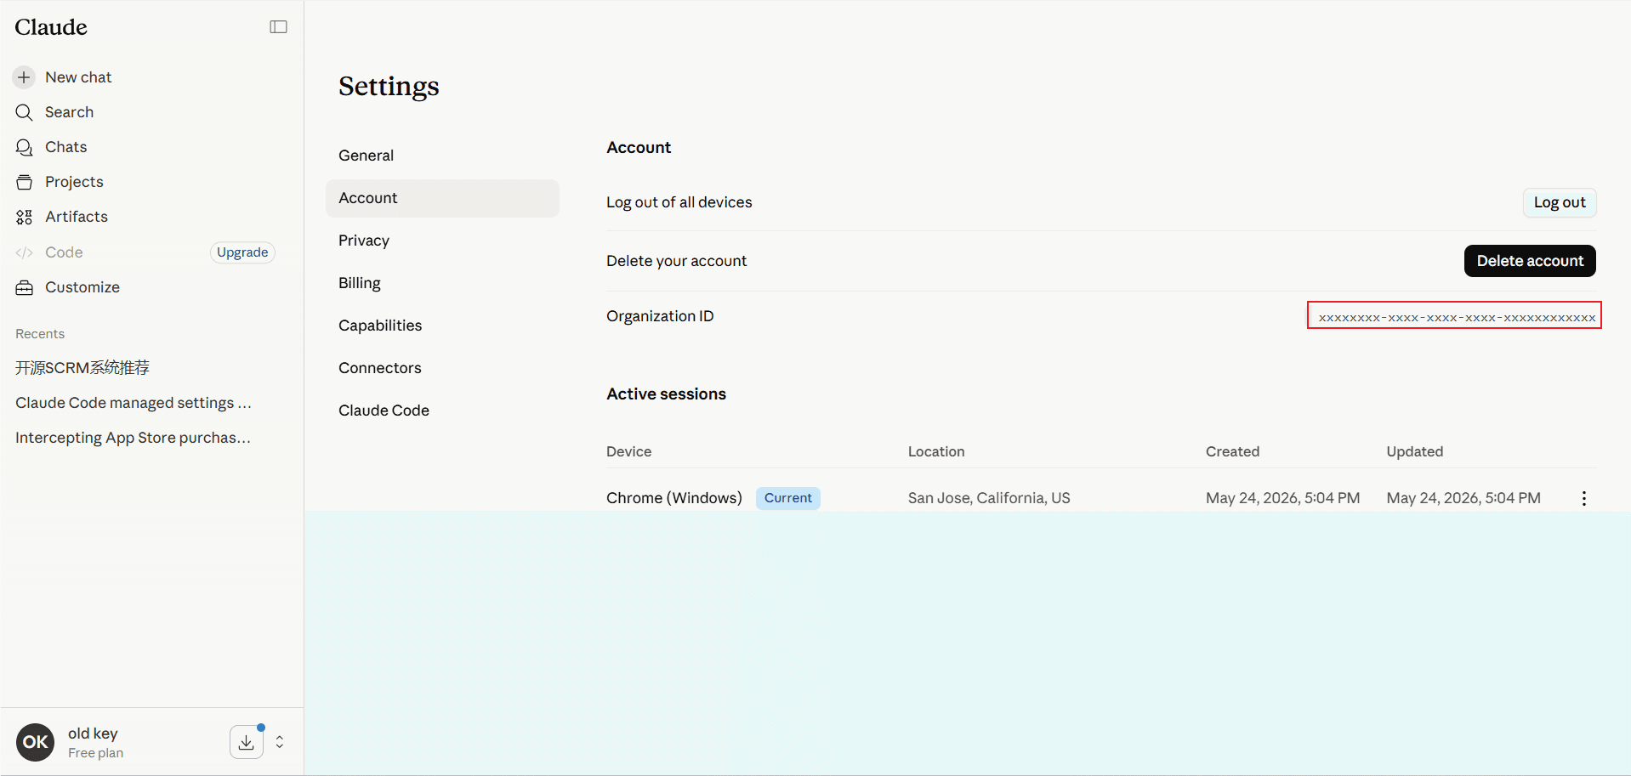Click the Search magnifier icon
The width and height of the screenshot is (1631, 776).
[24, 112]
